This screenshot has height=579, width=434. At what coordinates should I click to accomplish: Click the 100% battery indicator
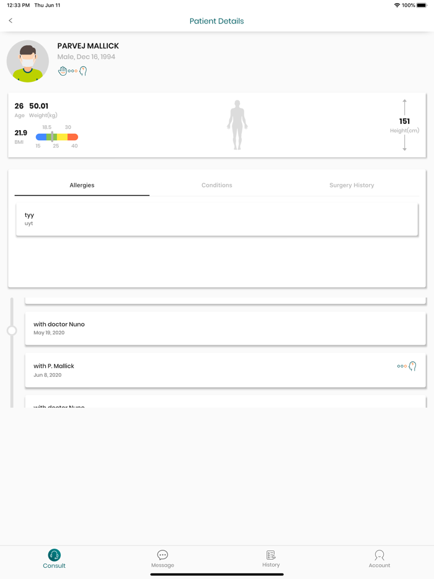pos(414,6)
